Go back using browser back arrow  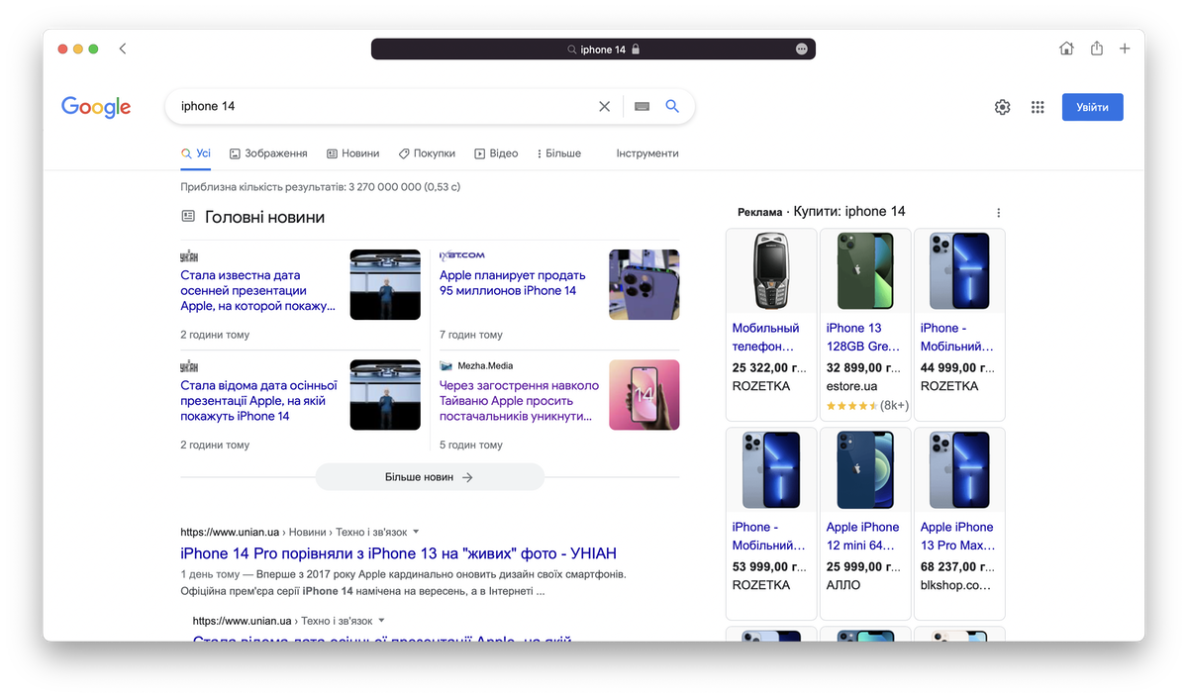point(123,49)
